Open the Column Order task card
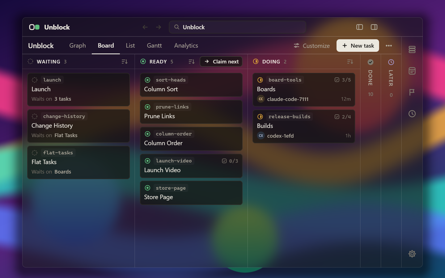Viewport: 445px width, 278px height. 191,139
